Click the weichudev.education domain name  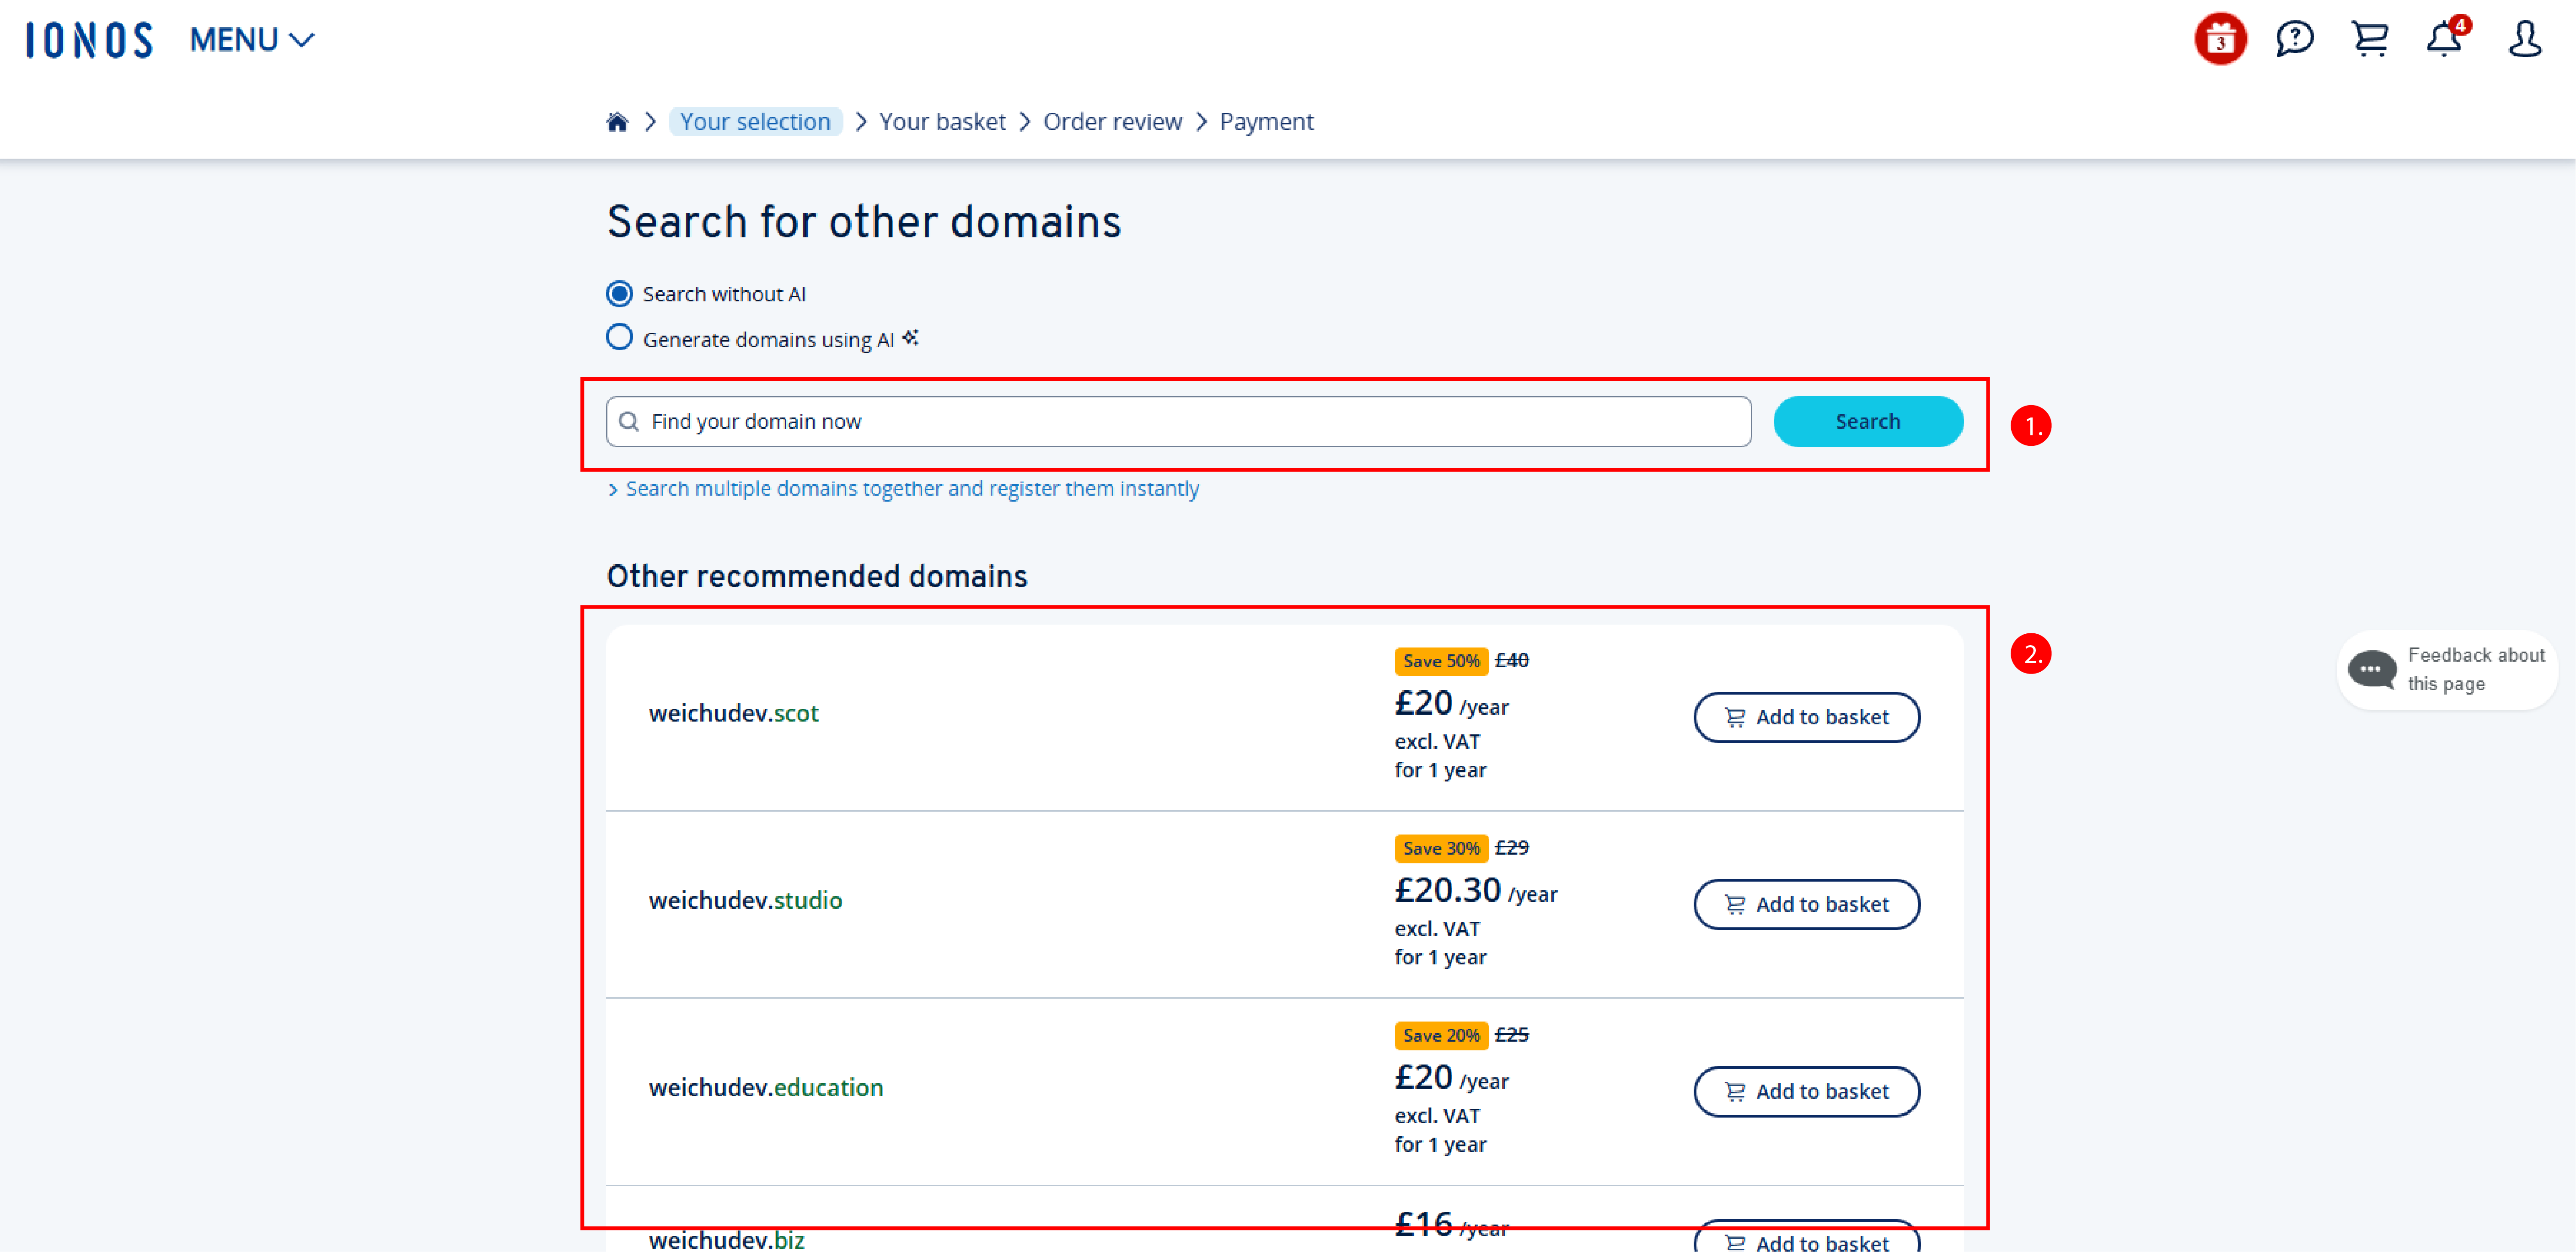coord(766,1088)
